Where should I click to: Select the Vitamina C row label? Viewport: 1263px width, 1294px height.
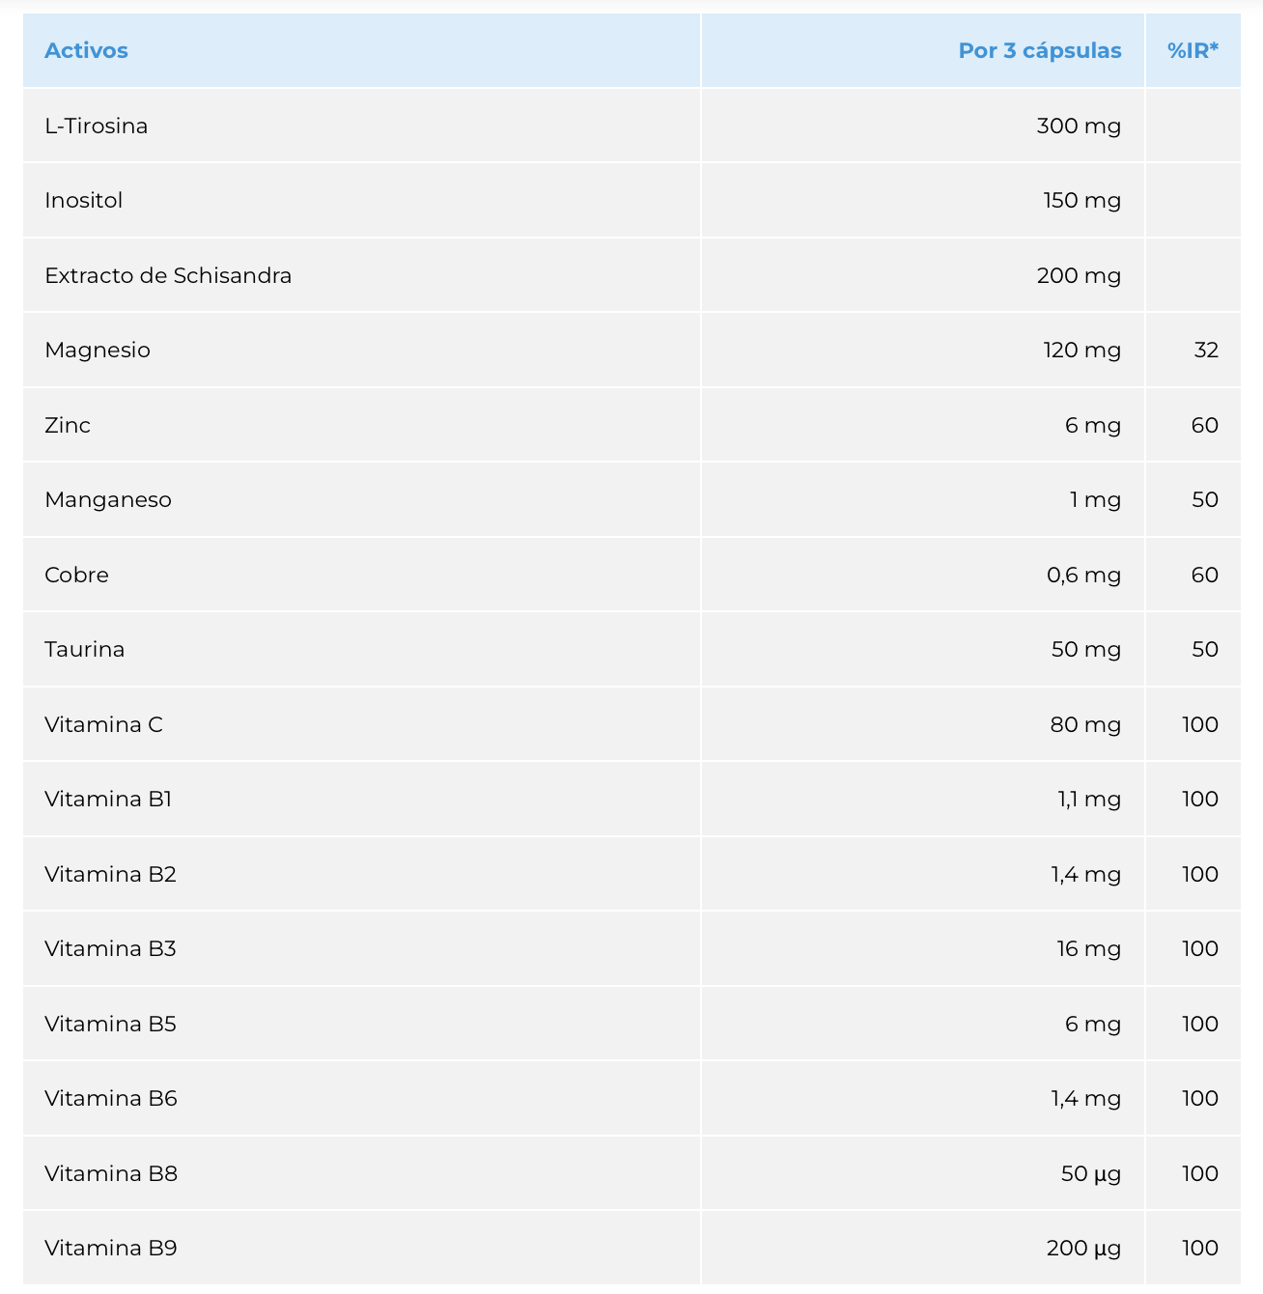103,724
